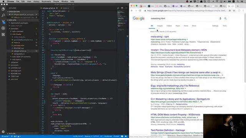Open the History menu in macOS menu bar

tap(36, 2)
